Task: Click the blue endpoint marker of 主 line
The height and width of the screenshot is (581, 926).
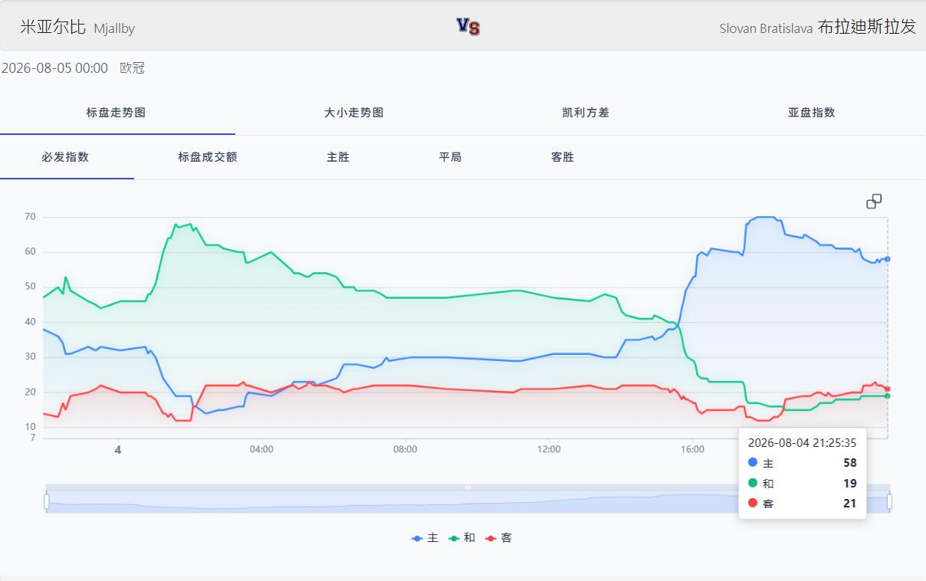Action: (888, 259)
